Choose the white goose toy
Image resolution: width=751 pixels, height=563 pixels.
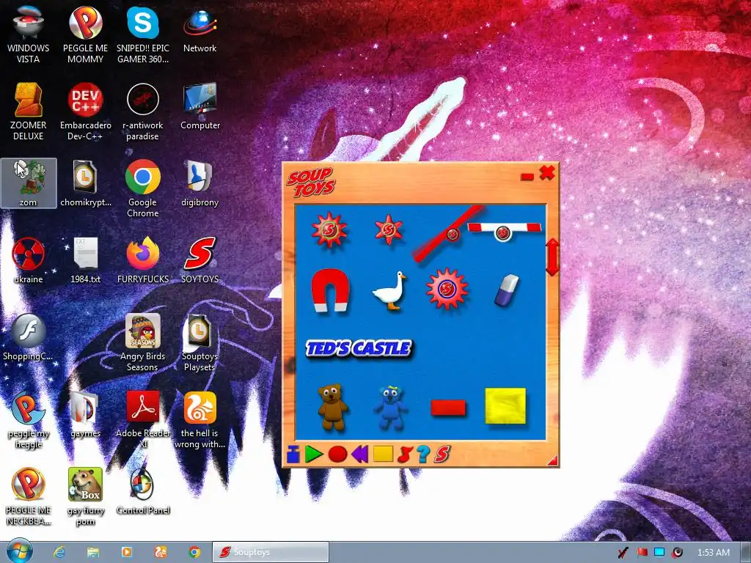(389, 290)
